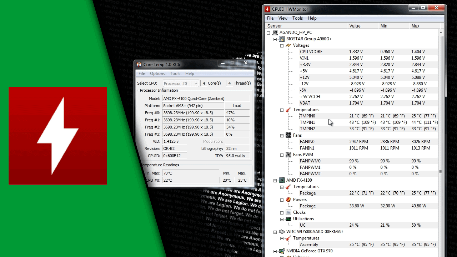Click the thermometer icon under WDC drive
The height and width of the screenshot is (257, 457).
[x=288, y=238]
